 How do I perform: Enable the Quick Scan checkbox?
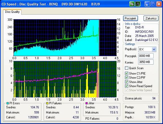pos(126,68)
